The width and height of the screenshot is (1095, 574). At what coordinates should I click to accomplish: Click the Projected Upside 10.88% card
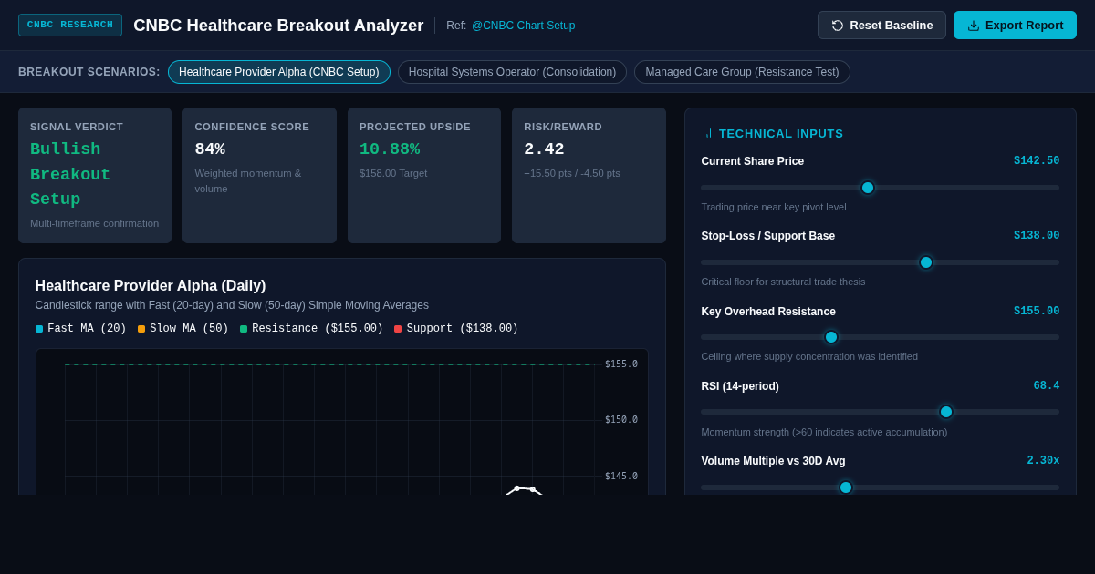click(x=424, y=176)
